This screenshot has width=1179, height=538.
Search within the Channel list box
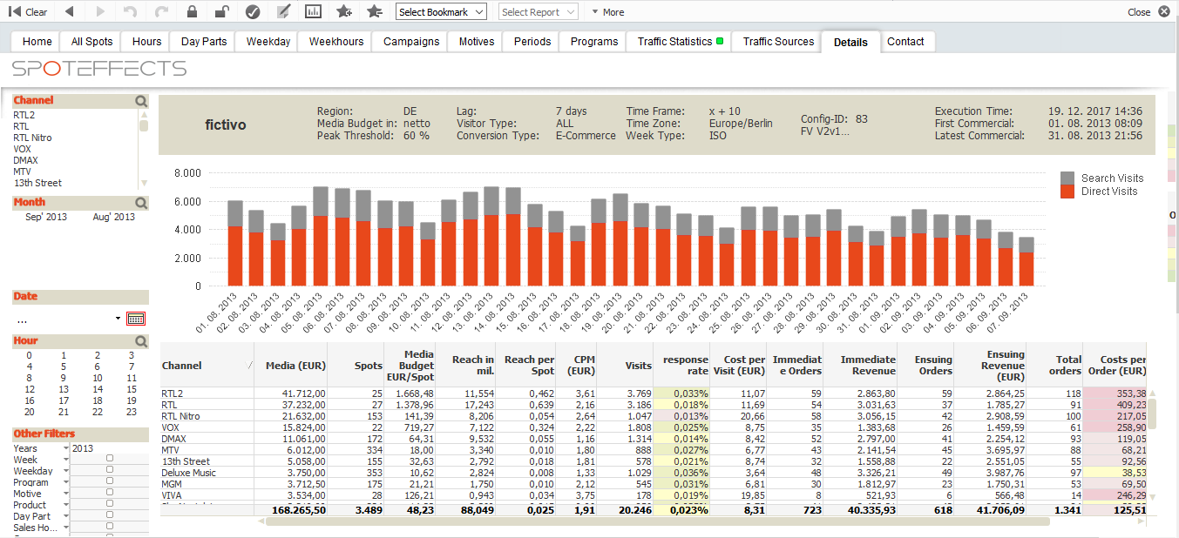(141, 101)
